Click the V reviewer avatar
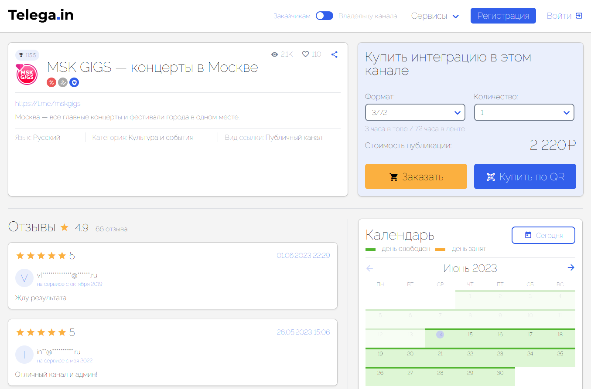This screenshot has height=389, width=591. 24,278
